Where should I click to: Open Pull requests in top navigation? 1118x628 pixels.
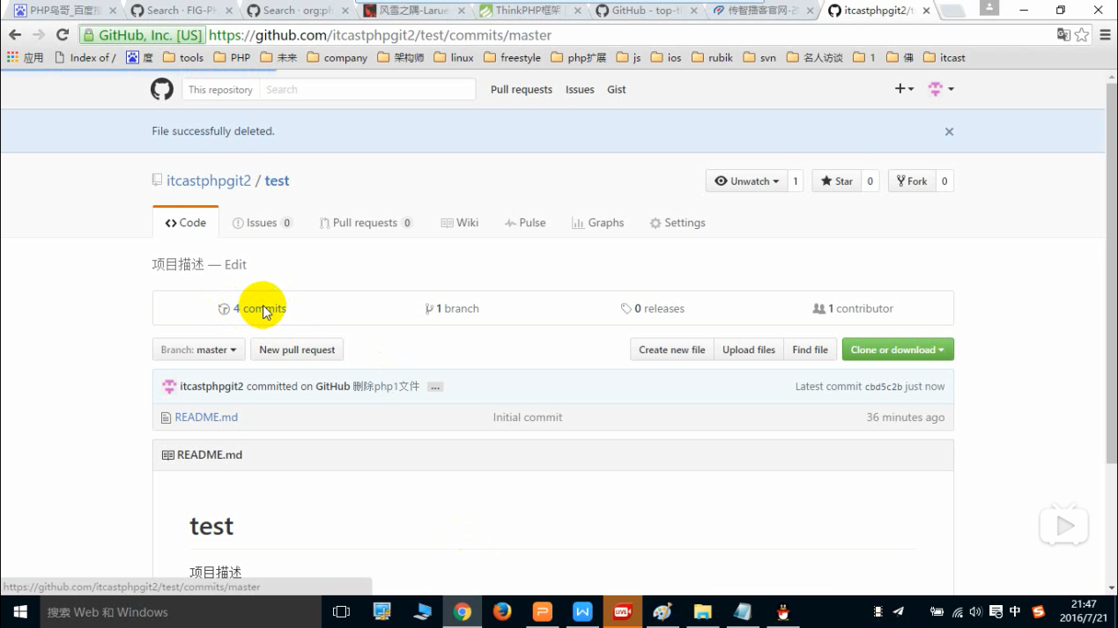coord(522,90)
